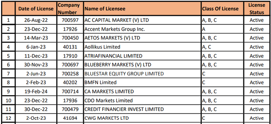Select Active status for BLUEBERRY MARKETS row
Image resolution: width=271 pixels, height=124 pixels.
[257, 65]
